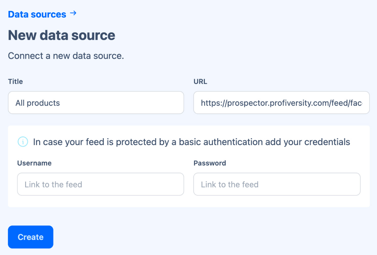Click the Title field label
The height and width of the screenshot is (255, 377).
tap(15, 82)
